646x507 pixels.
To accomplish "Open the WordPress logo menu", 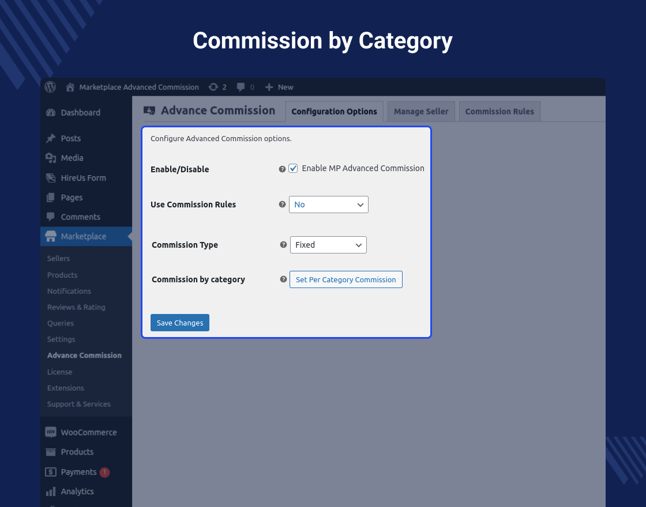I will (50, 87).
